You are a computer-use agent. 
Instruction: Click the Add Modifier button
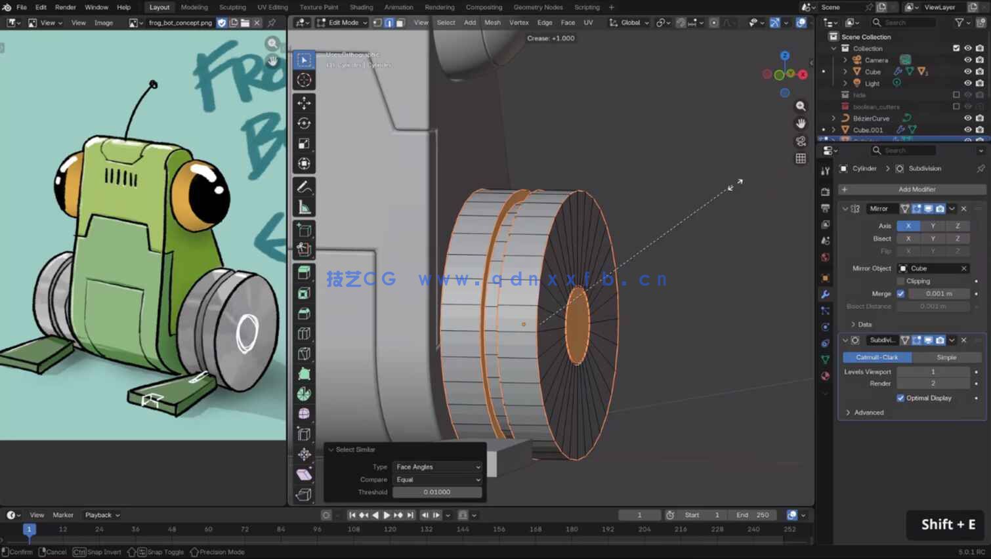tap(916, 189)
